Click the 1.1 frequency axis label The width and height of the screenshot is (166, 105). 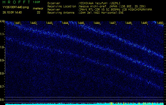click(x=2, y=34)
